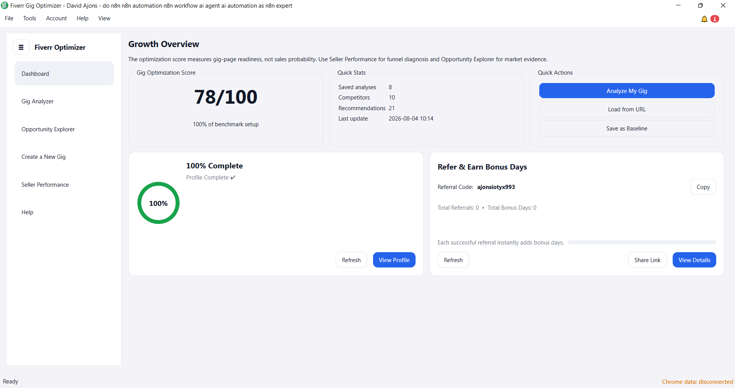Click the Analyze My Gig button

[627, 91]
